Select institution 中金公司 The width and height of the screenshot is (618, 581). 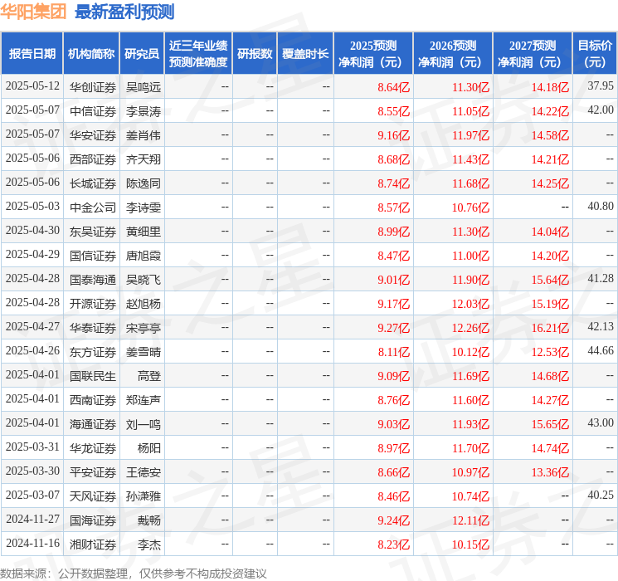point(93,207)
